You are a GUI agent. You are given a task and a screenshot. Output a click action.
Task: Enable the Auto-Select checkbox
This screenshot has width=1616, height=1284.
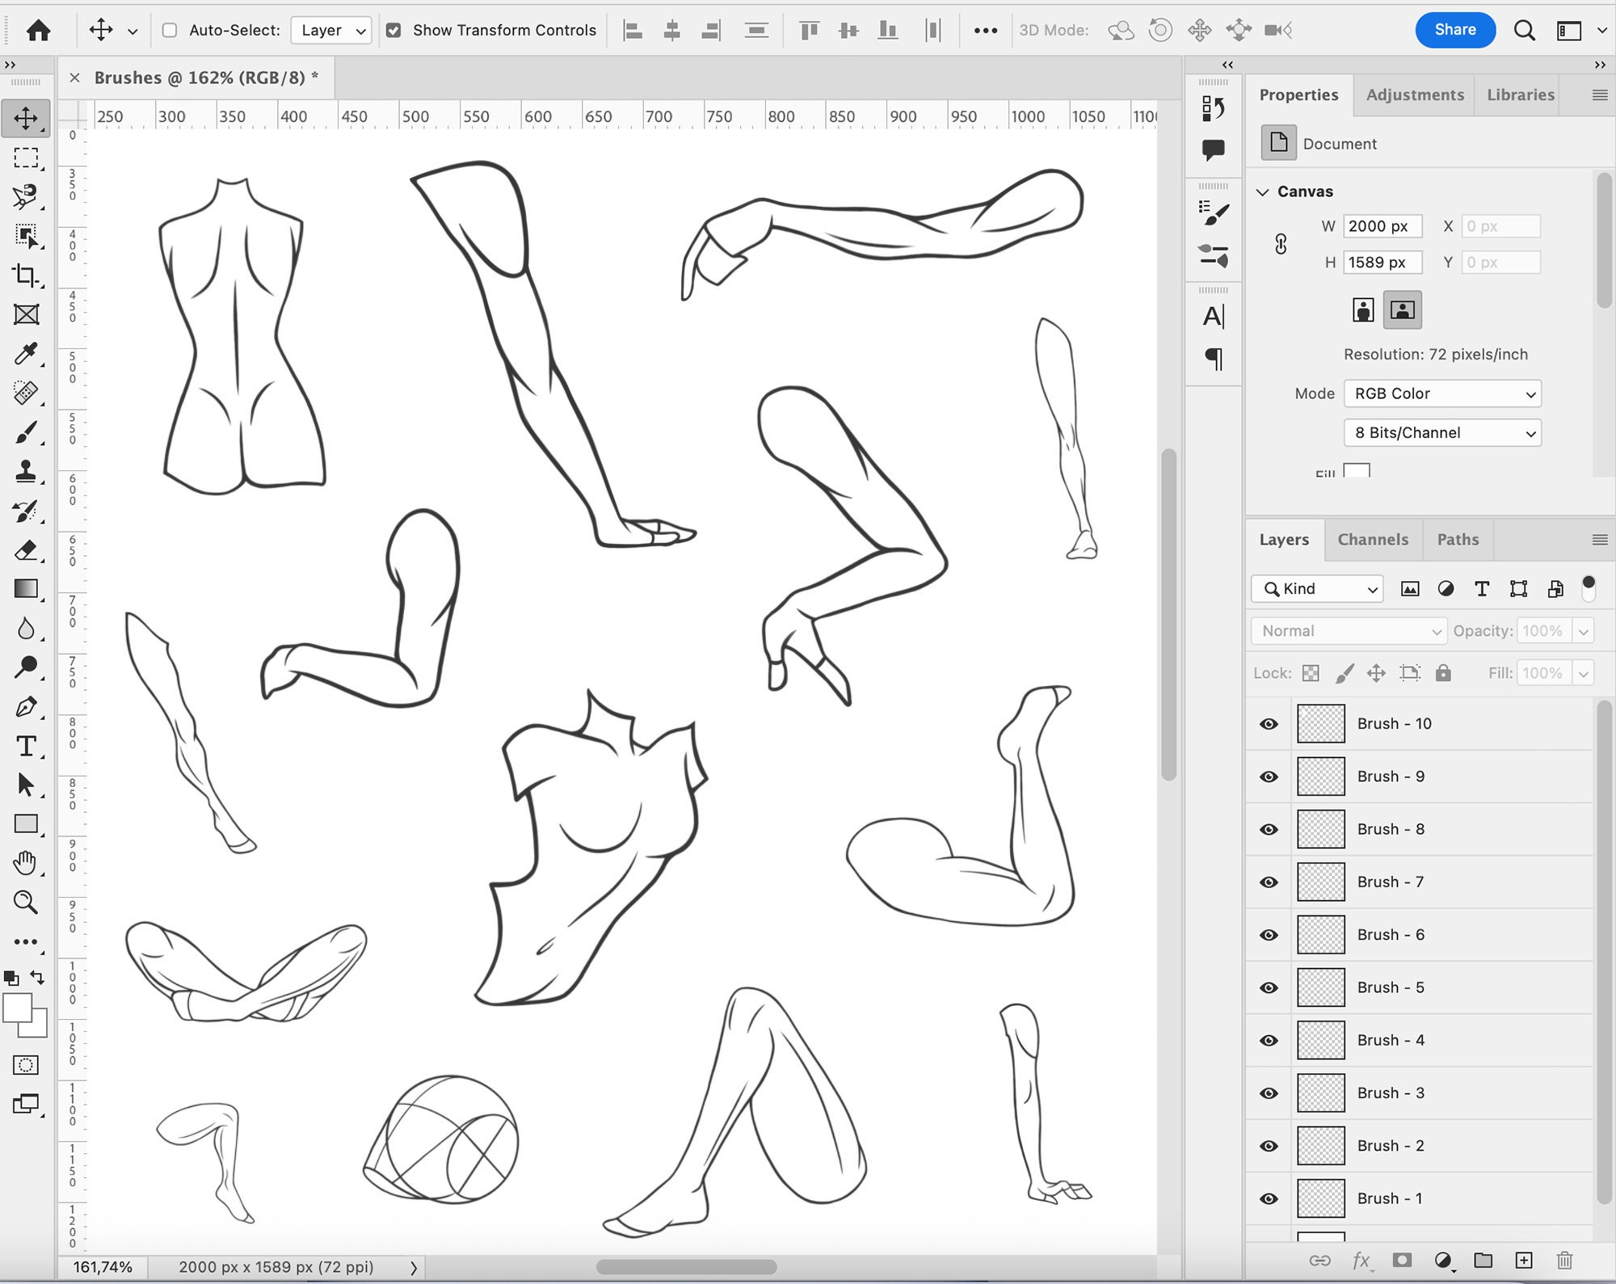(168, 30)
